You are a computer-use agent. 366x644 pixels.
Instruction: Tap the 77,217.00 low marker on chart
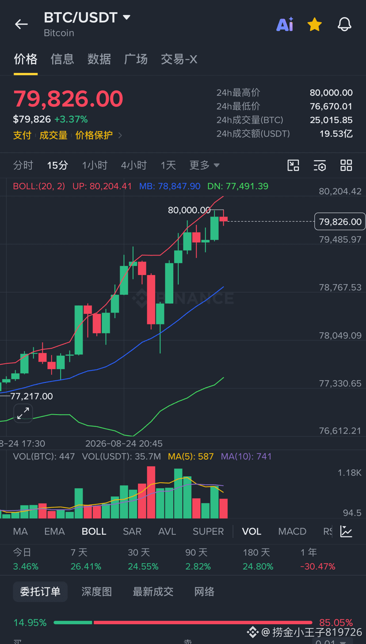click(31, 396)
